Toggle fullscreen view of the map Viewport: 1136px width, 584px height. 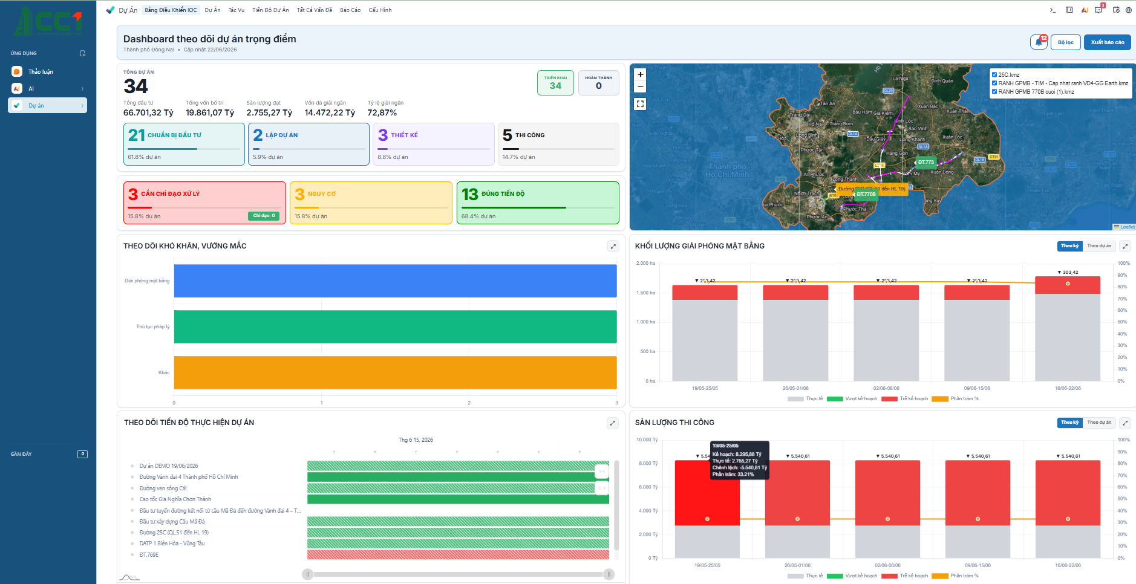[x=640, y=104]
